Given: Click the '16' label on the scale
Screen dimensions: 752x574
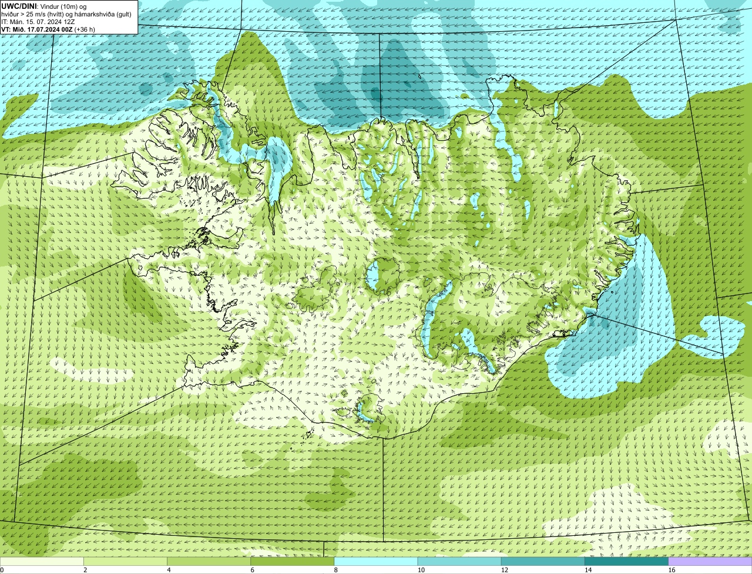Looking at the screenshot, I should pyautogui.click(x=672, y=570).
